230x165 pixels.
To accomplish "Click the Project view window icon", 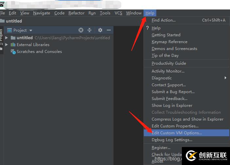I will pos(10,30).
